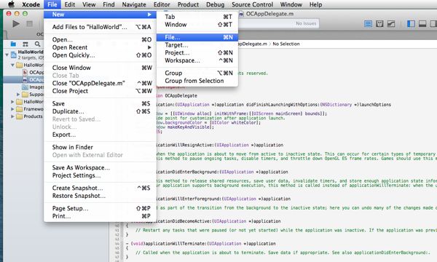
Task: Choose New Group from submenu
Action: 197,73
